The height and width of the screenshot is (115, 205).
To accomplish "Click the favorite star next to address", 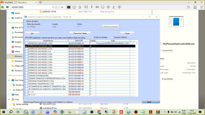I will pos(62,7).
